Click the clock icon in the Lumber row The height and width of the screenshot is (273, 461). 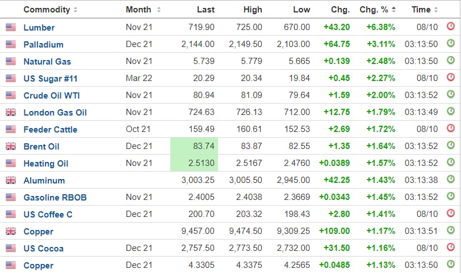(450, 26)
